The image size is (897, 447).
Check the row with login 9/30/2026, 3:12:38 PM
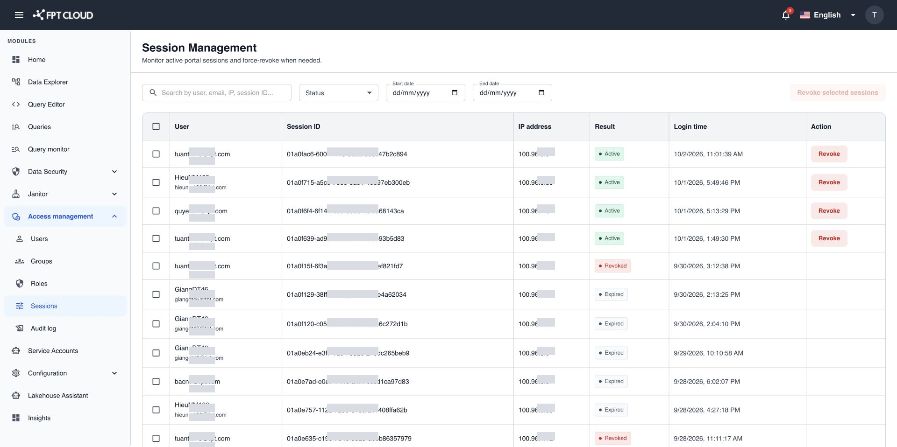(x=156, y=266)
